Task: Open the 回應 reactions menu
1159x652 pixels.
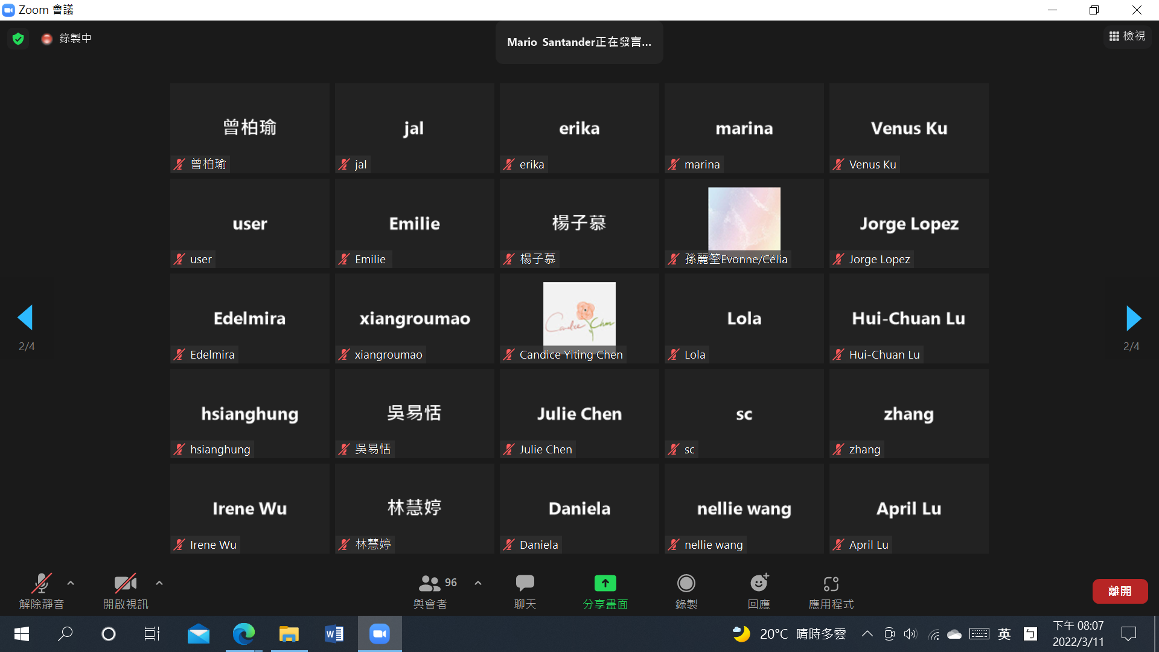Action: (x=759, y=591)
